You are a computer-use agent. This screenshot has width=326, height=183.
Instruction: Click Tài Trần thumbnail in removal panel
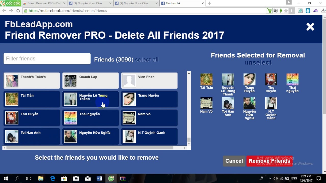206,80
